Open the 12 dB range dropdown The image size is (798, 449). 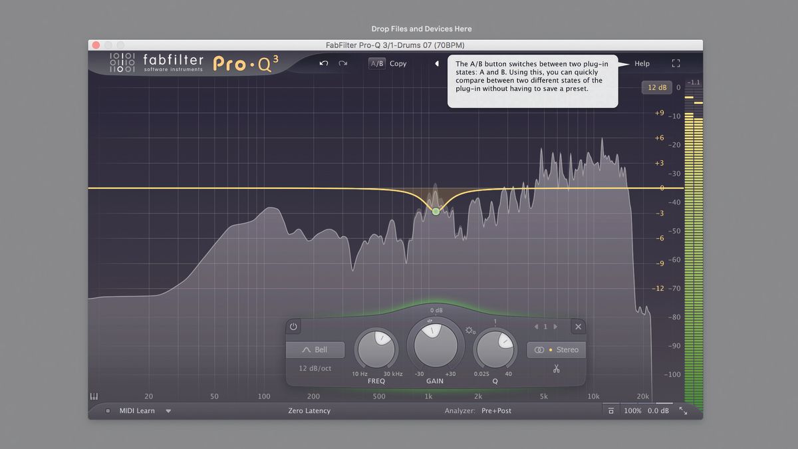coord(657,87)
